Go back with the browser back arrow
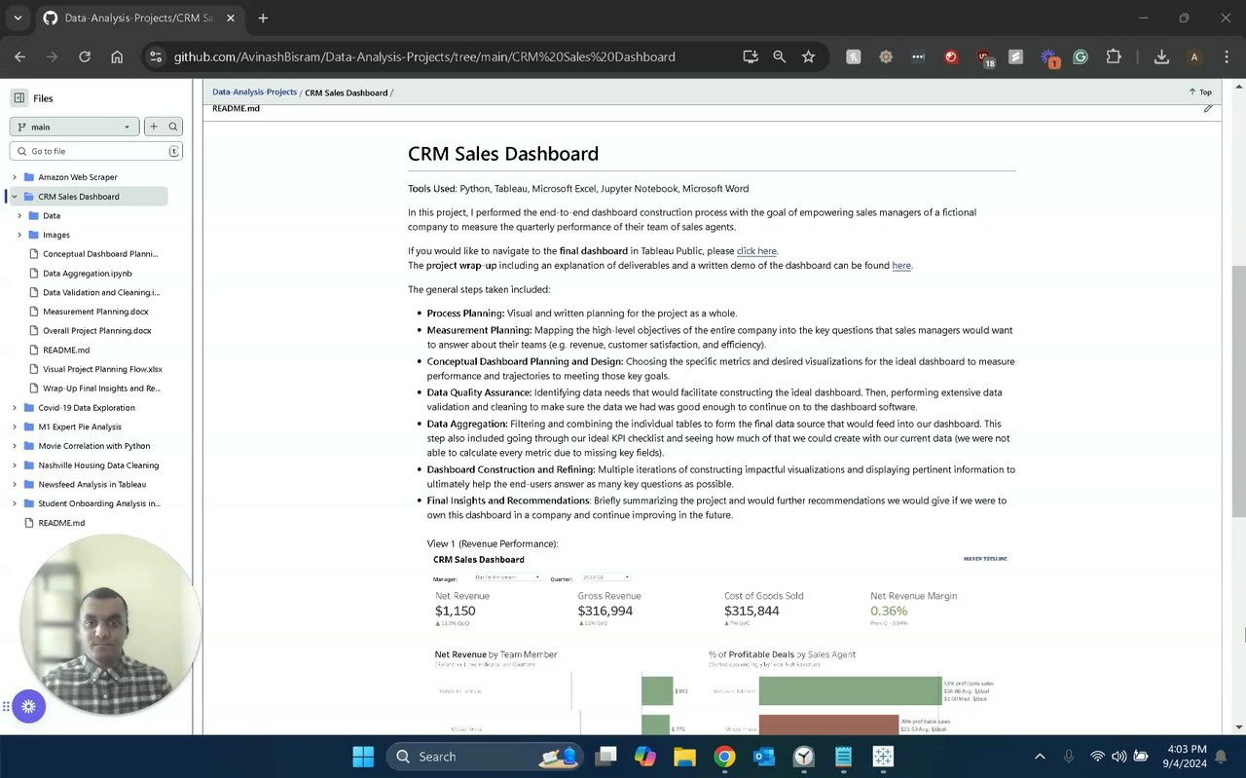Image resolution: width=1246 pixels, height=778 pixels. click(x=19, y=56)
